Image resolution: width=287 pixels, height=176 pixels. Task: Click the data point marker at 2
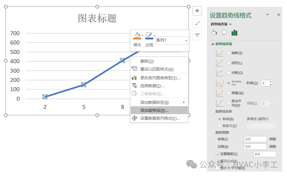point(45,97)
